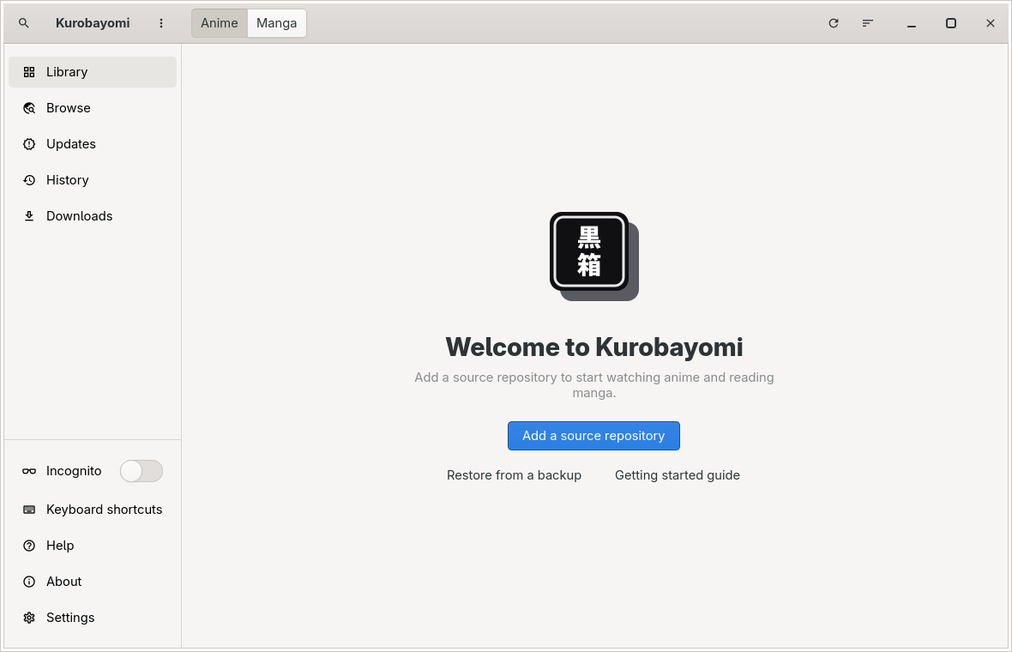Go to the Browse section label
1012x652 pixels.
69,108
